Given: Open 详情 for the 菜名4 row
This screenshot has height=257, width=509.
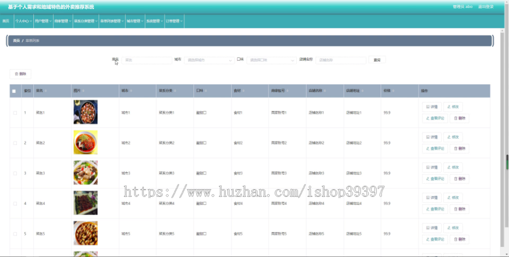Looking at the screenshot, I should [x=432, y=198].
